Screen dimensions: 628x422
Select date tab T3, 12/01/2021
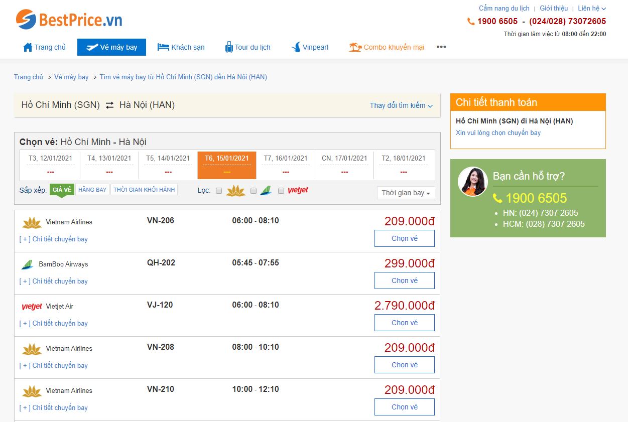(50, 165)
